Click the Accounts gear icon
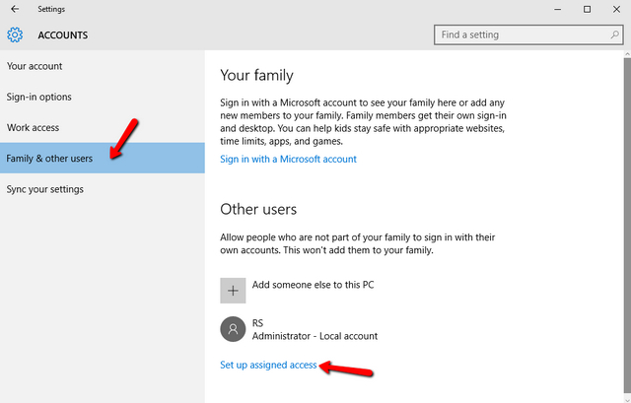The height and width of the screenshot is (403, 631). [15, 35]
